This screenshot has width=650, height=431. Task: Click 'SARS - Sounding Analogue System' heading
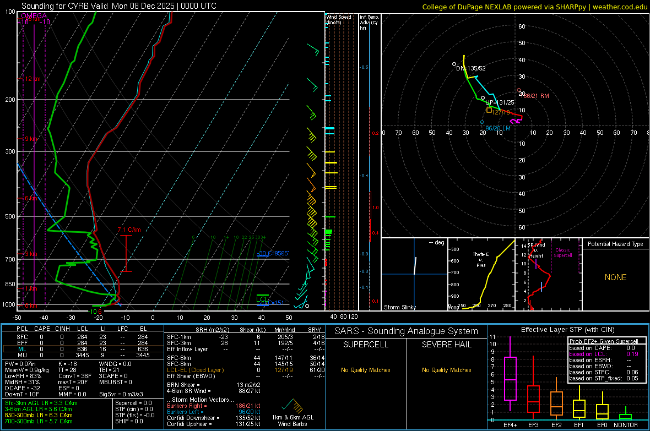[x=407, y=331]
